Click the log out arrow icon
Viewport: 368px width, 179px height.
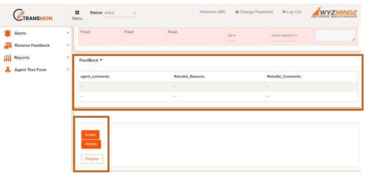click(284, 12)
